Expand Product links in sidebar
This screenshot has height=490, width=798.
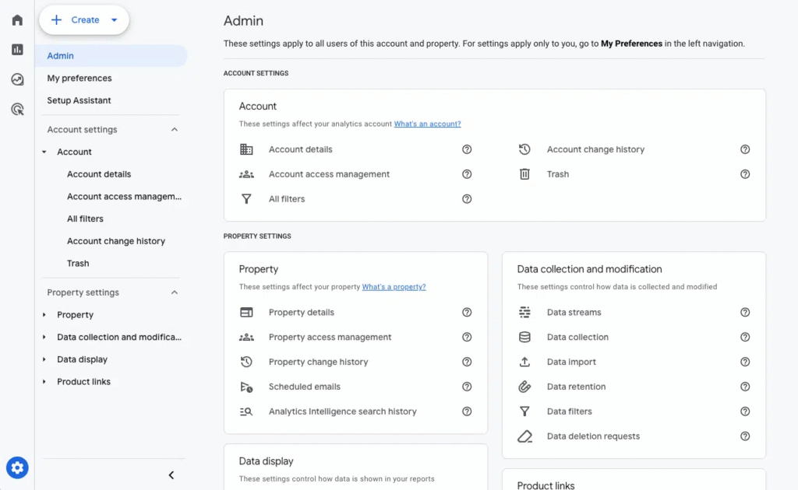[x=44, y=382]
